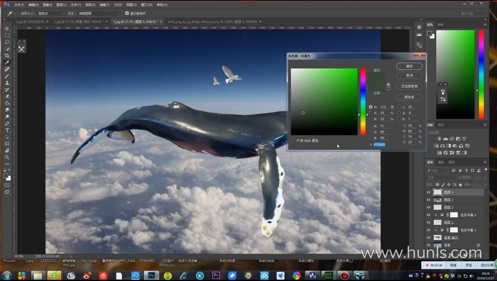
Task: Select the Lasso tool
Action: pyautogui.click(x=7, y=42)
